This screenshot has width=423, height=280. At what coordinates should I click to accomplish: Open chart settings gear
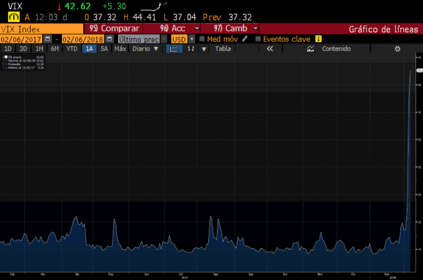397,49
